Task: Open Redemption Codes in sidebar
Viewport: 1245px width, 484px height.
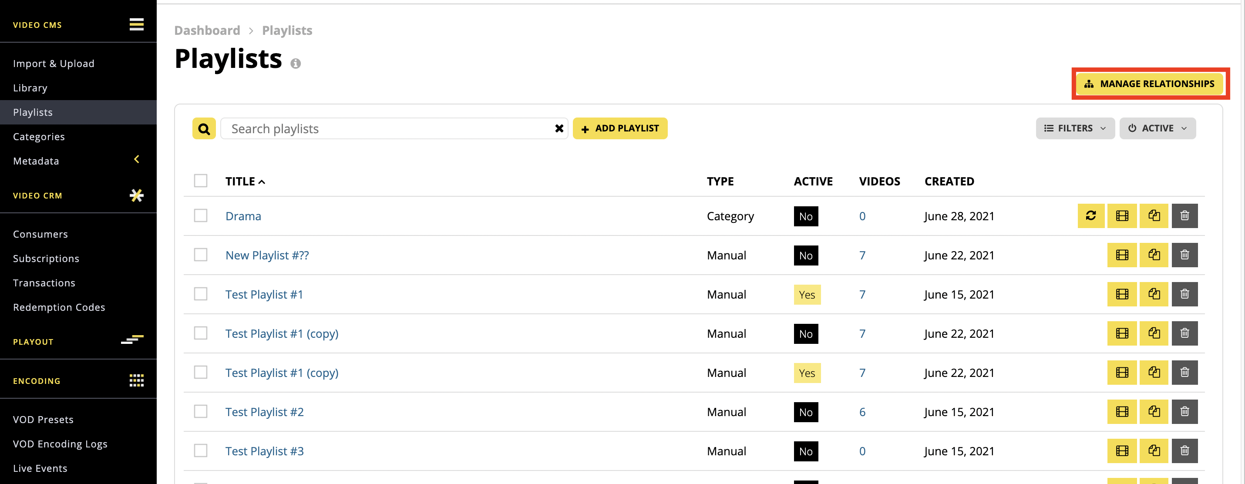Action: pyautogui.click(x=59, y=307)
